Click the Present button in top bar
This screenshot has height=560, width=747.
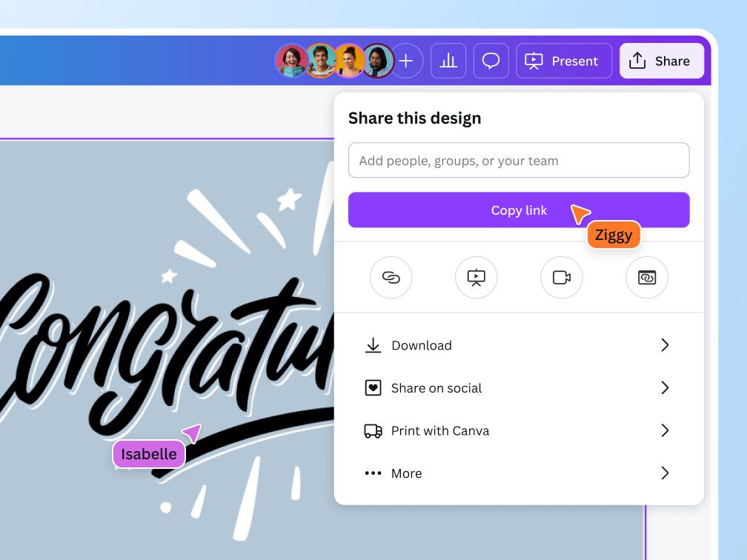pyautogui.click(x=564, y=61)
